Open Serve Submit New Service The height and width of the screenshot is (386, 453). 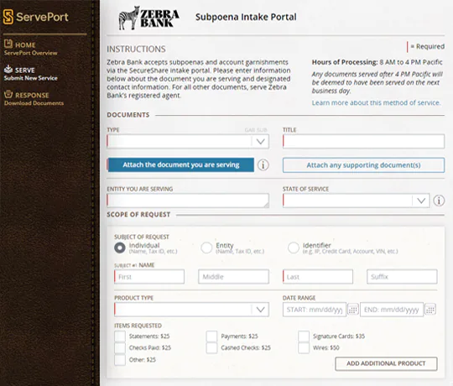[31, 73]
